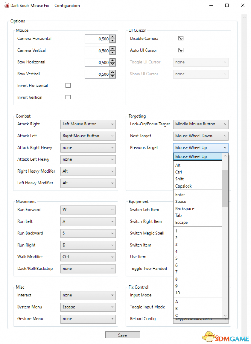Pick Enter from the dropdown list
This screenshot has height=344, width=251.
[180, 195]
